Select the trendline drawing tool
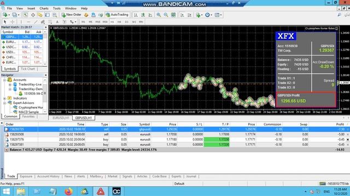The height and width of the screenshot is (196, 350). click(36, 22)
